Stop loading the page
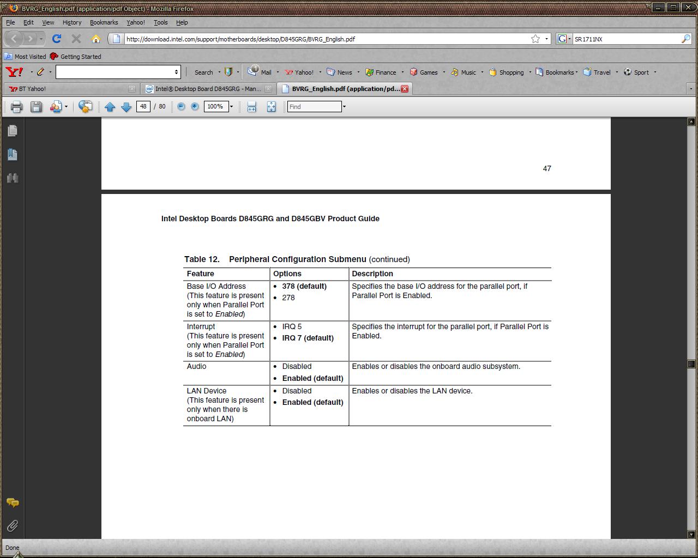Screen dimensions: 698x558 point(76,39)
